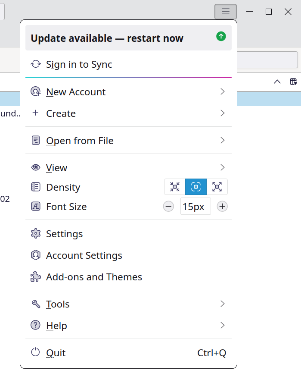This screenshot has height=383, width=301.
Task: Click the column picker icon at right
Action: pos(293,82)
